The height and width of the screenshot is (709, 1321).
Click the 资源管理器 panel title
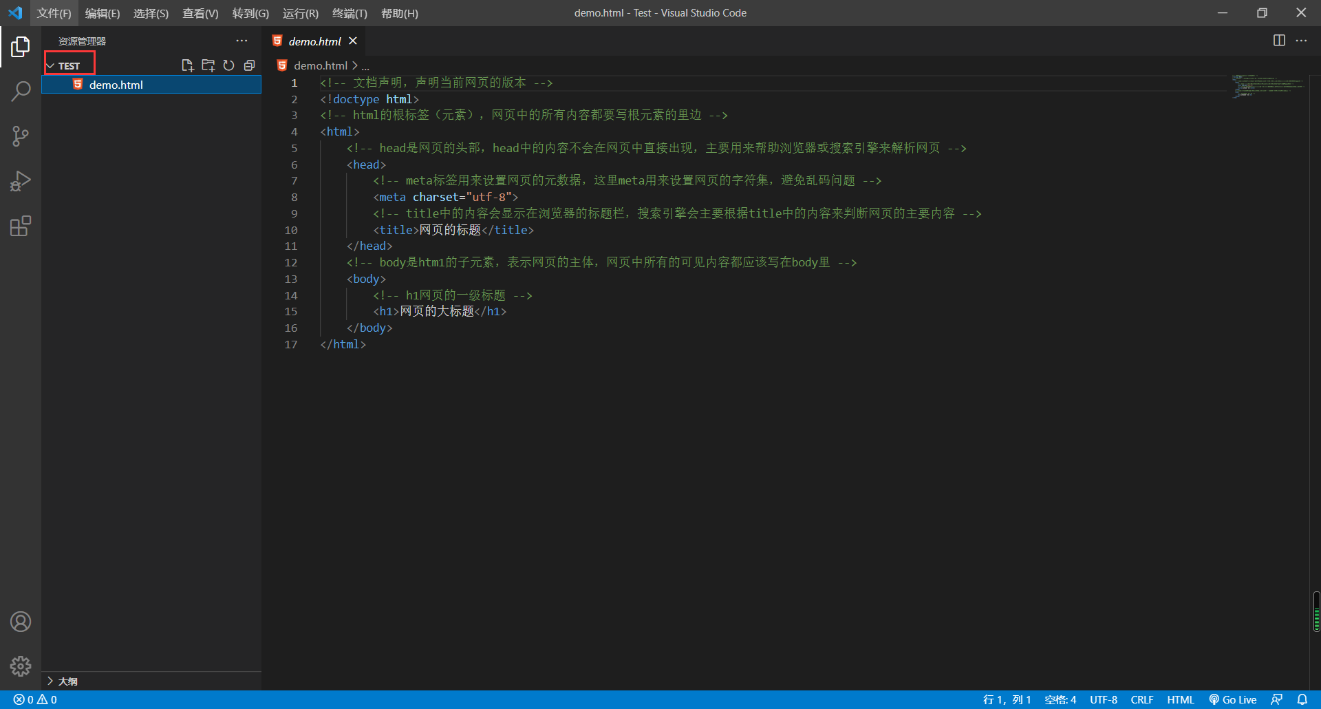(x=82, y=41)
